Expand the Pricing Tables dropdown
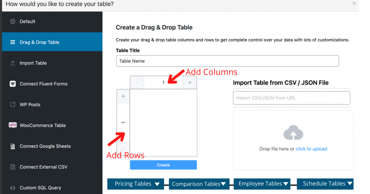Screen dimensions: 370x194 pos(136,184)
